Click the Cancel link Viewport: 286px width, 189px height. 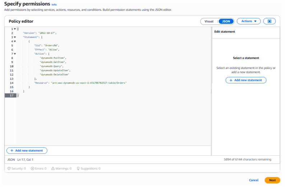(x=254, y=180)
